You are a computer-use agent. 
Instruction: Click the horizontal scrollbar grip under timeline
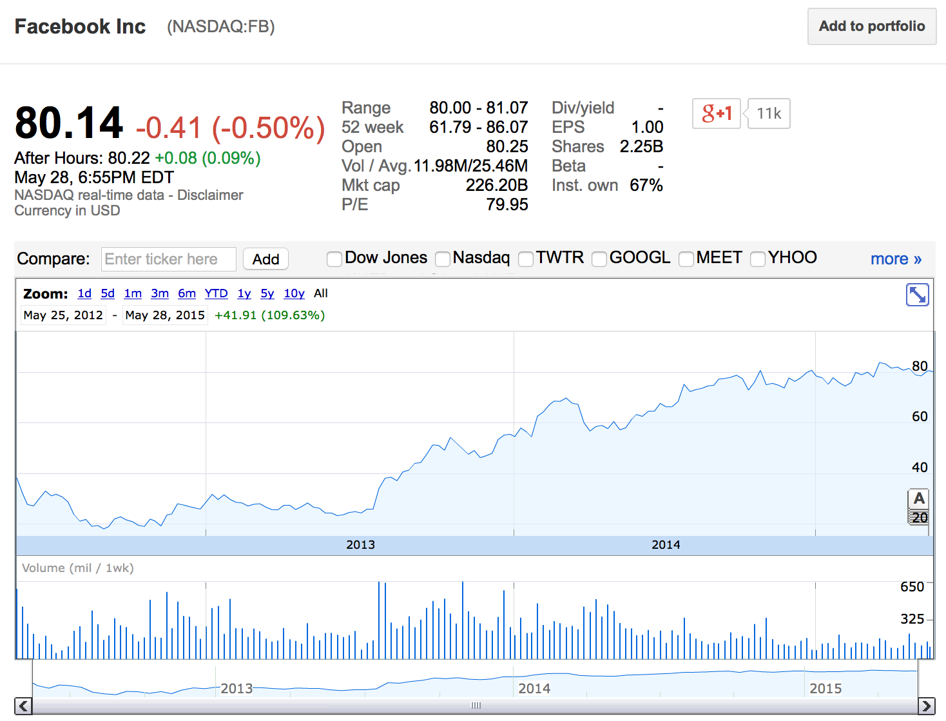[x=476, y=706]
